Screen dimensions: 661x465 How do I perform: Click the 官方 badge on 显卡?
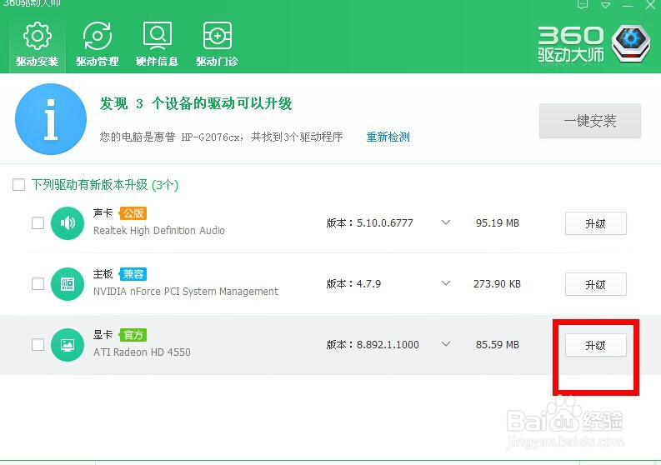(x=133, y=335)
